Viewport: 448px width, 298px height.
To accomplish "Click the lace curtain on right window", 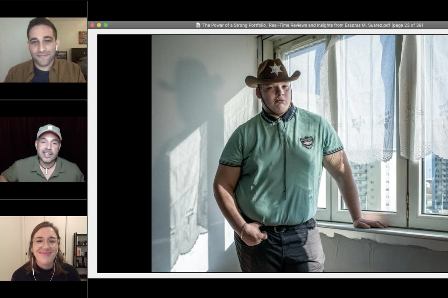I will tap(423, 96).
